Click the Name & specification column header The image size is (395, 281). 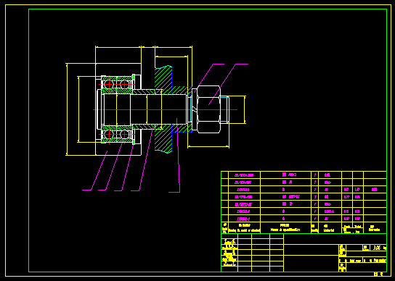tap(285, 227)
